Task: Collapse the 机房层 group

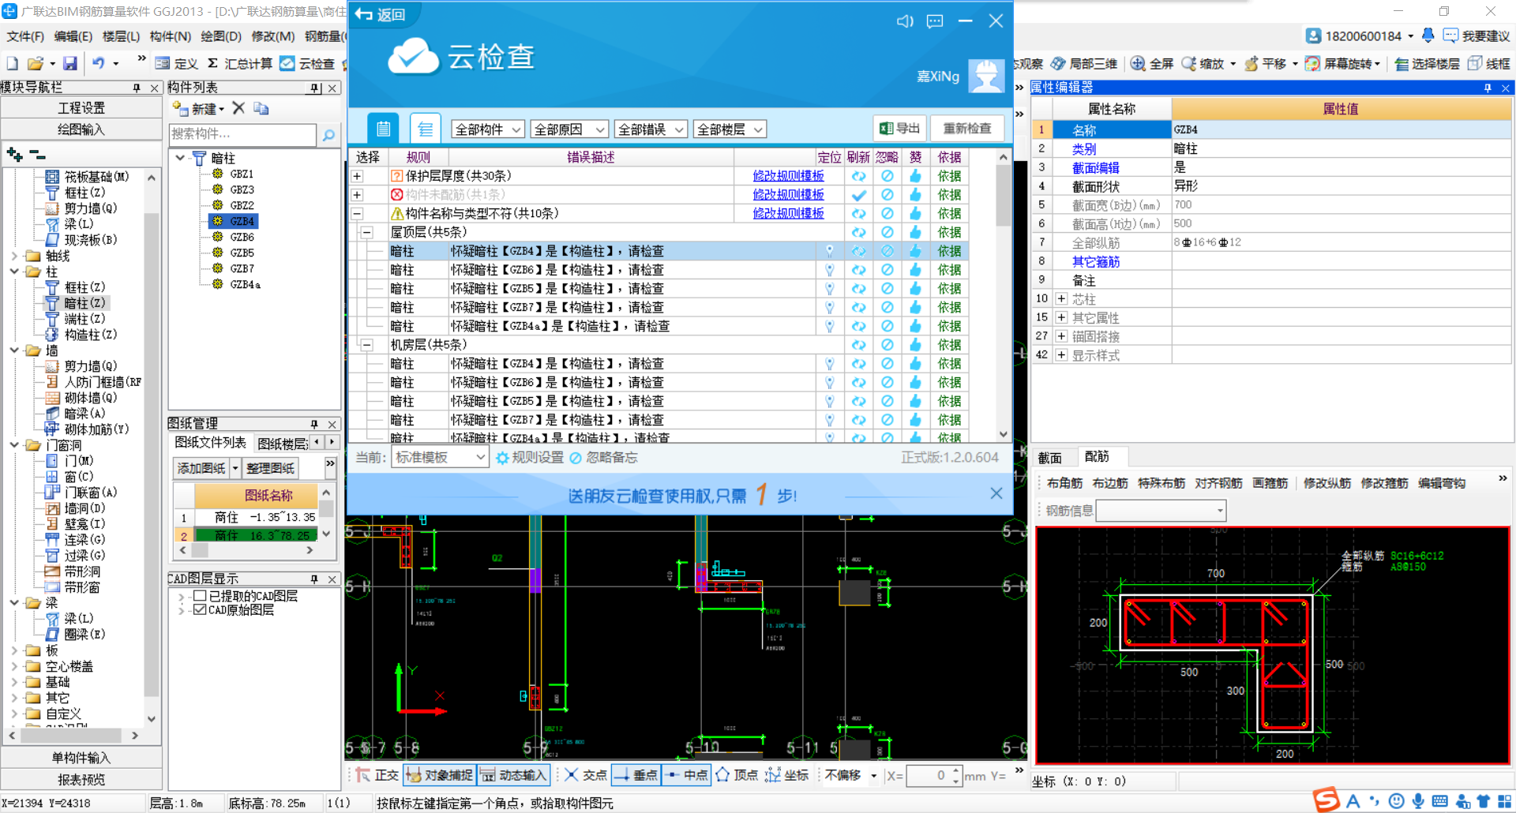Action: tap(367, 345)
